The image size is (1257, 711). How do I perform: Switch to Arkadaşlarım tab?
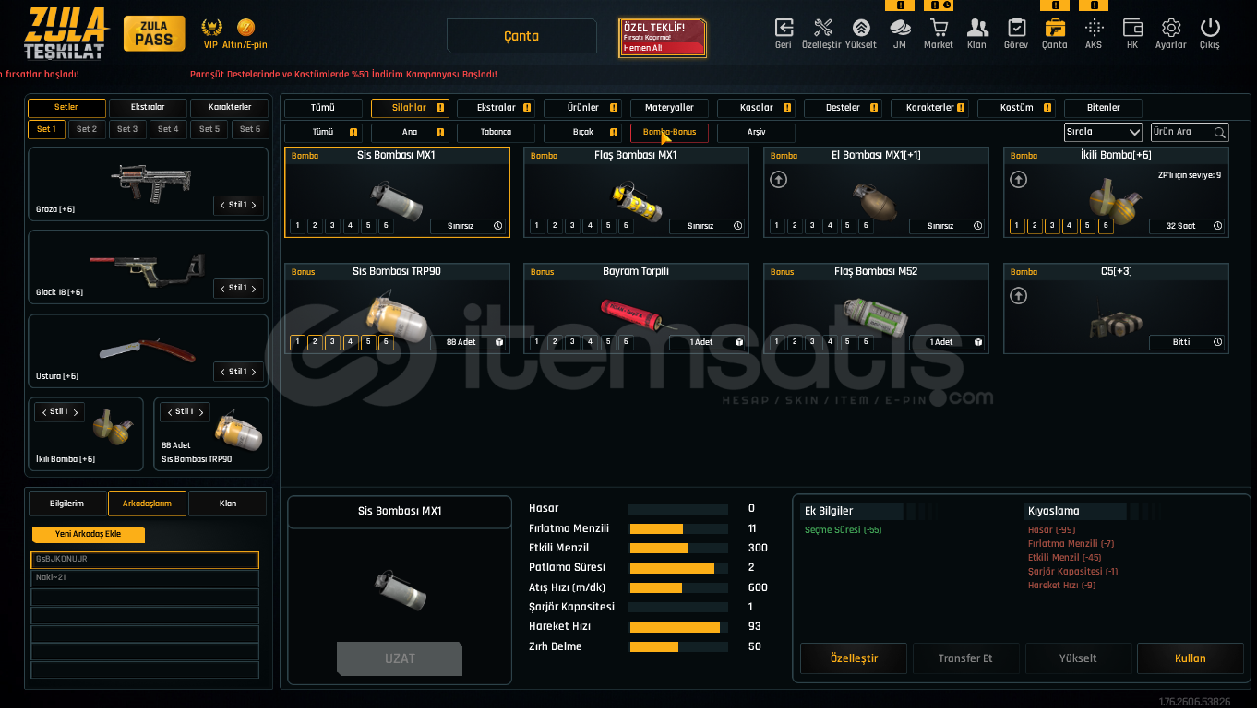pos(147,504)
